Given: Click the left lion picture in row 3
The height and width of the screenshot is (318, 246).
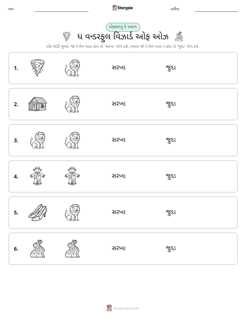Looking at the screenshot, I should (38, 140).
